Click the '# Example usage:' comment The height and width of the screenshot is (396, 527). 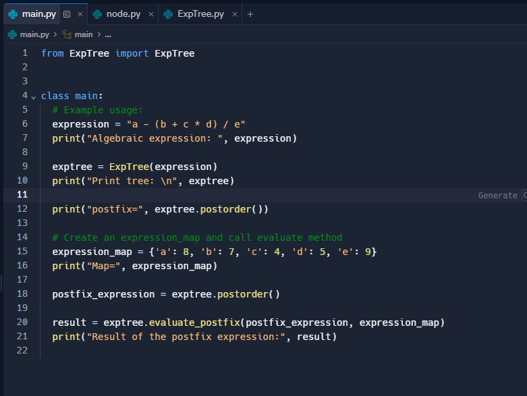[97, 110]
